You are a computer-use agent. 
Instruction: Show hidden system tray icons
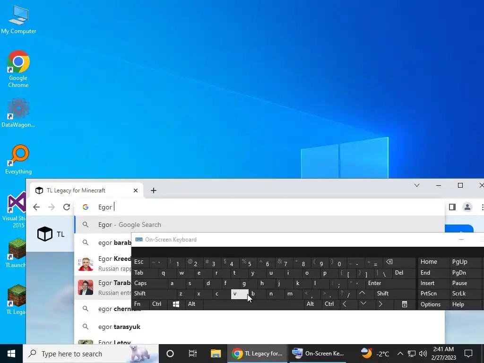click(400, 354)
